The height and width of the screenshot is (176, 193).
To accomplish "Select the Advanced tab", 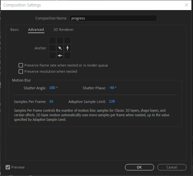I will [x=36, y=30].
